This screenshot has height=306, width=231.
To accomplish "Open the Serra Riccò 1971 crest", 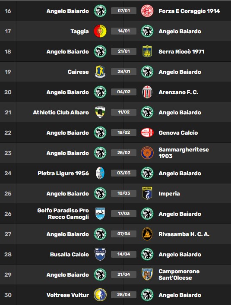I will coord(147,51).
